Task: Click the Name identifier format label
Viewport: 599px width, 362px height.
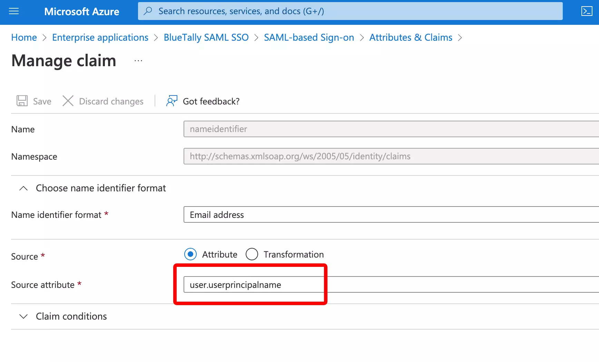Action: [56, 215]
